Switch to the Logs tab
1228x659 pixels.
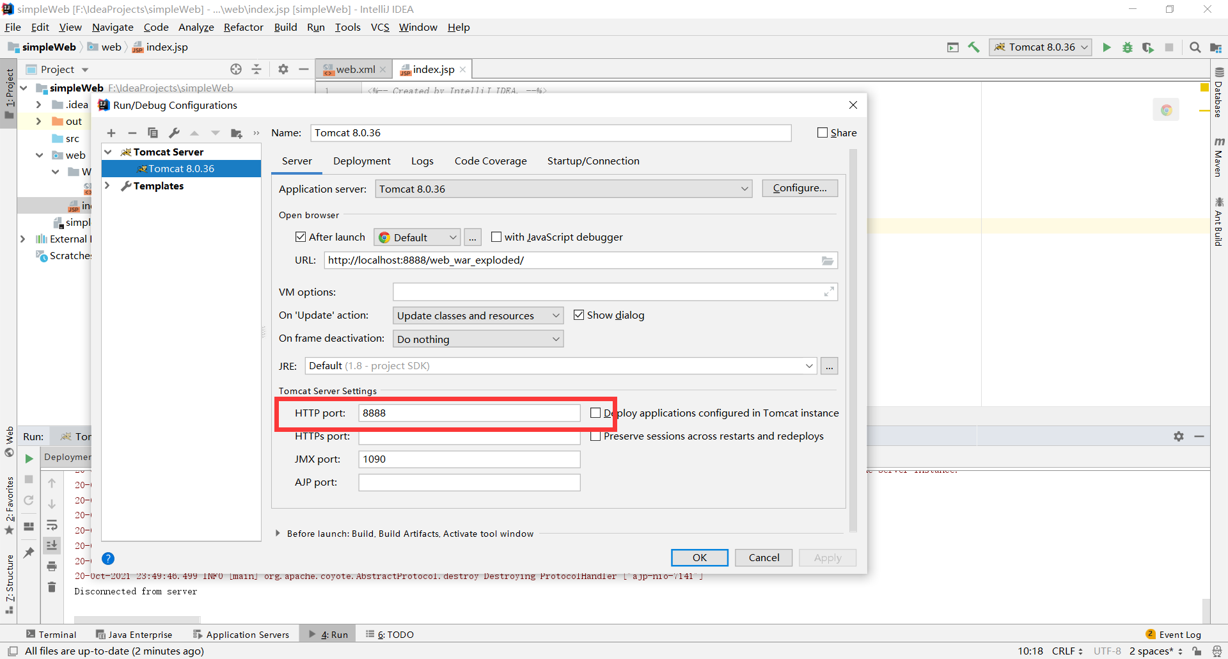click(x=422, y=161)
